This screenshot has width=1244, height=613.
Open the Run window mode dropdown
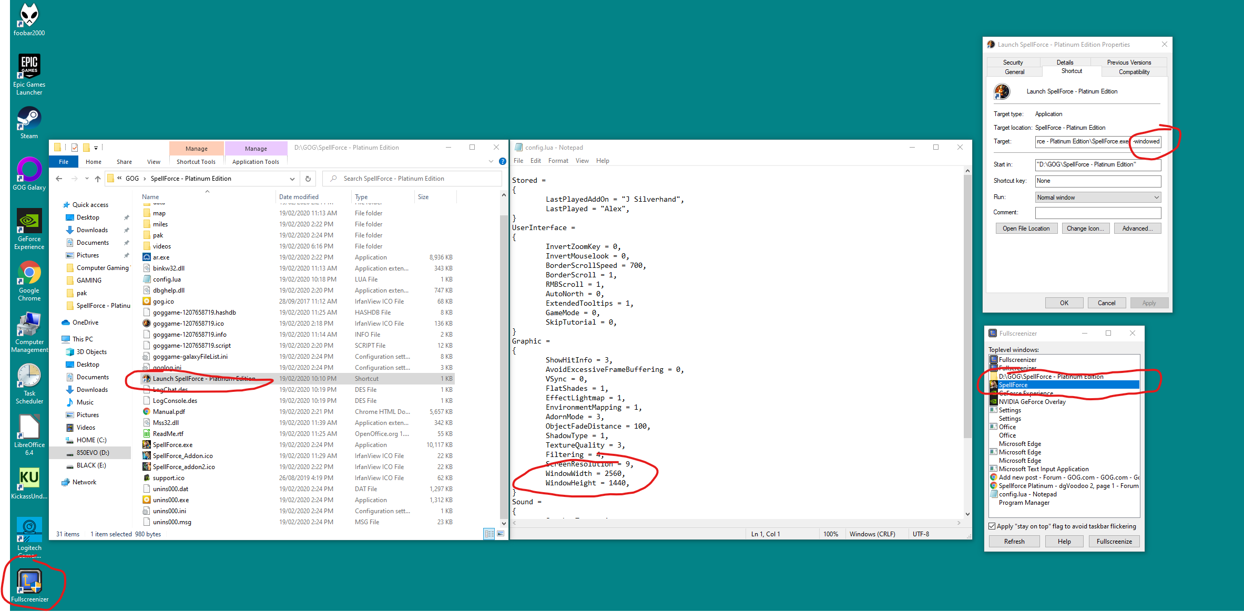click(x=1098, y=198)
